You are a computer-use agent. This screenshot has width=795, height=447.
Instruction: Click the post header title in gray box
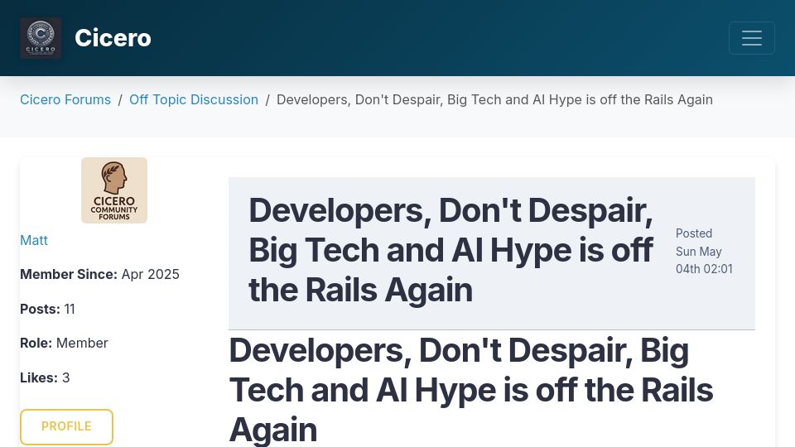451,250
